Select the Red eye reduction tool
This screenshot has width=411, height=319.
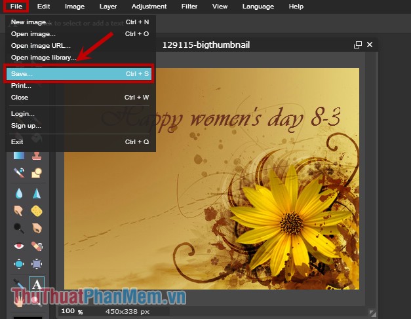click(19, 247)
